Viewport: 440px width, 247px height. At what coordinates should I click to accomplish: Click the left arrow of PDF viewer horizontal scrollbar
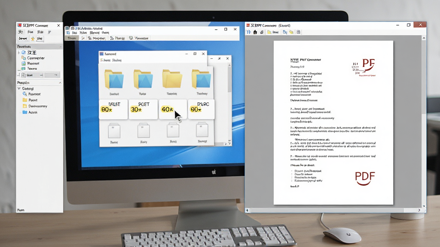coord(247,210)
